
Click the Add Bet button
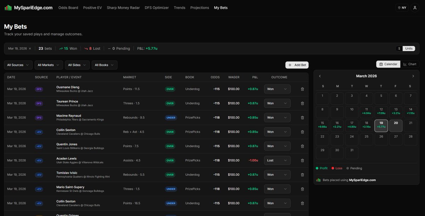coord(297,65)
